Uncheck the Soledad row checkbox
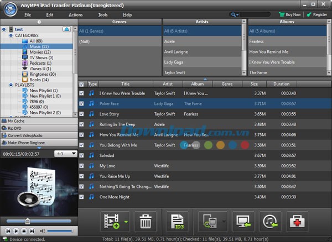332x242 pixels. [x=81, y=155]
